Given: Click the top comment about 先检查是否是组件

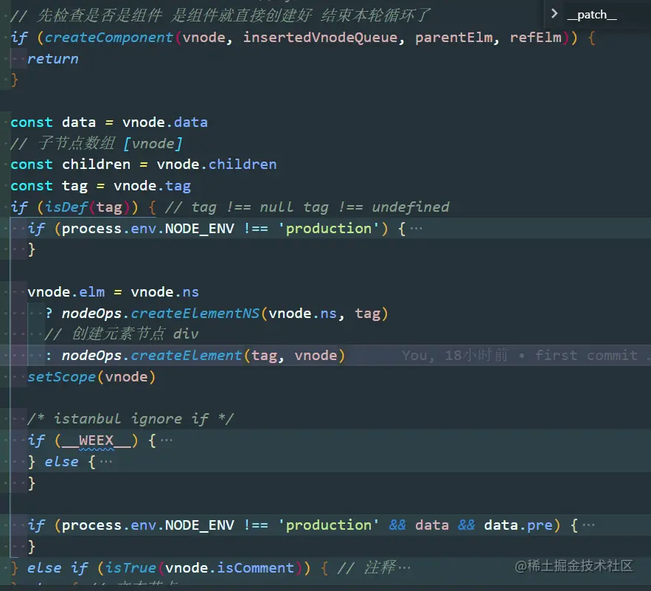Looking at the screenshot, I should (x=220, y=15).
